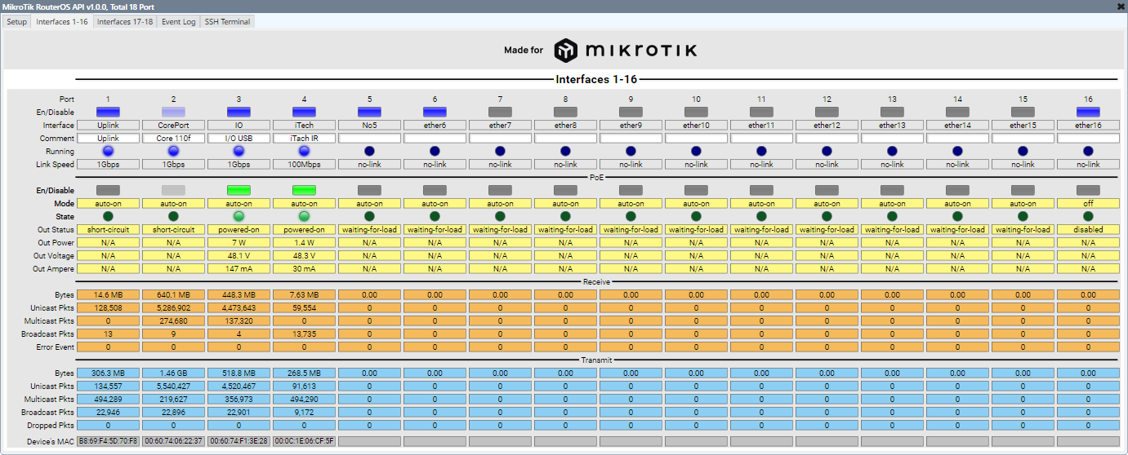Change PoE mode for port 7
Image resolution: width=1128 pixels, height=455 pixels.
pyautogui.click(x=500, y=204)
